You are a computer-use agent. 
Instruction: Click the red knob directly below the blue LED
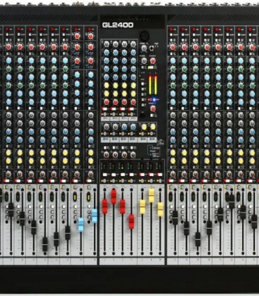coord(153,109)
